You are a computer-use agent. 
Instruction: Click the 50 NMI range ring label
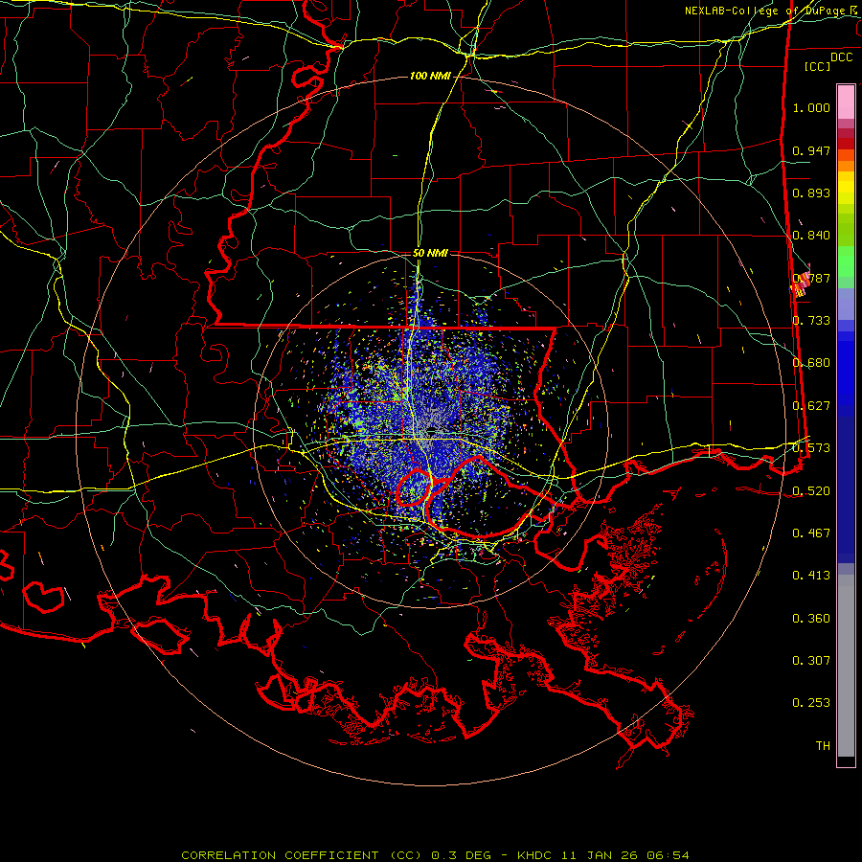point(430,253)
